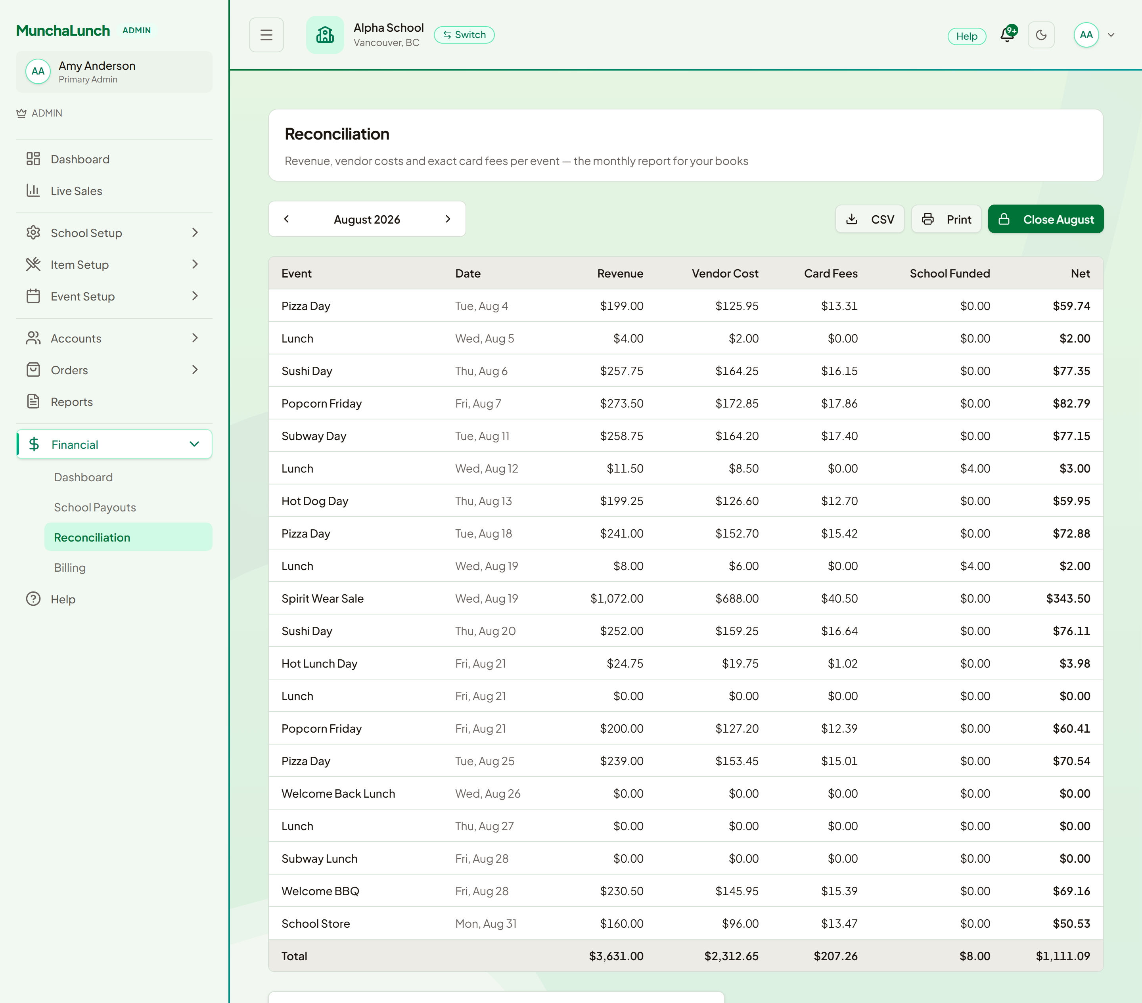Click the Net column header
This screenshot has width=1142, height=1003.
pos(1080,274)
